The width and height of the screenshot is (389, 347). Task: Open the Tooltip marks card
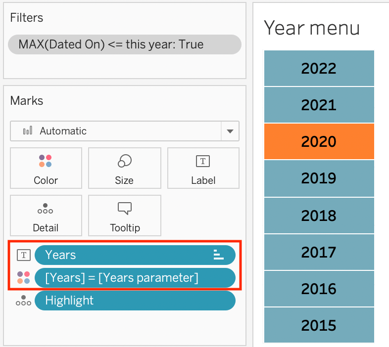coord(124,216)
